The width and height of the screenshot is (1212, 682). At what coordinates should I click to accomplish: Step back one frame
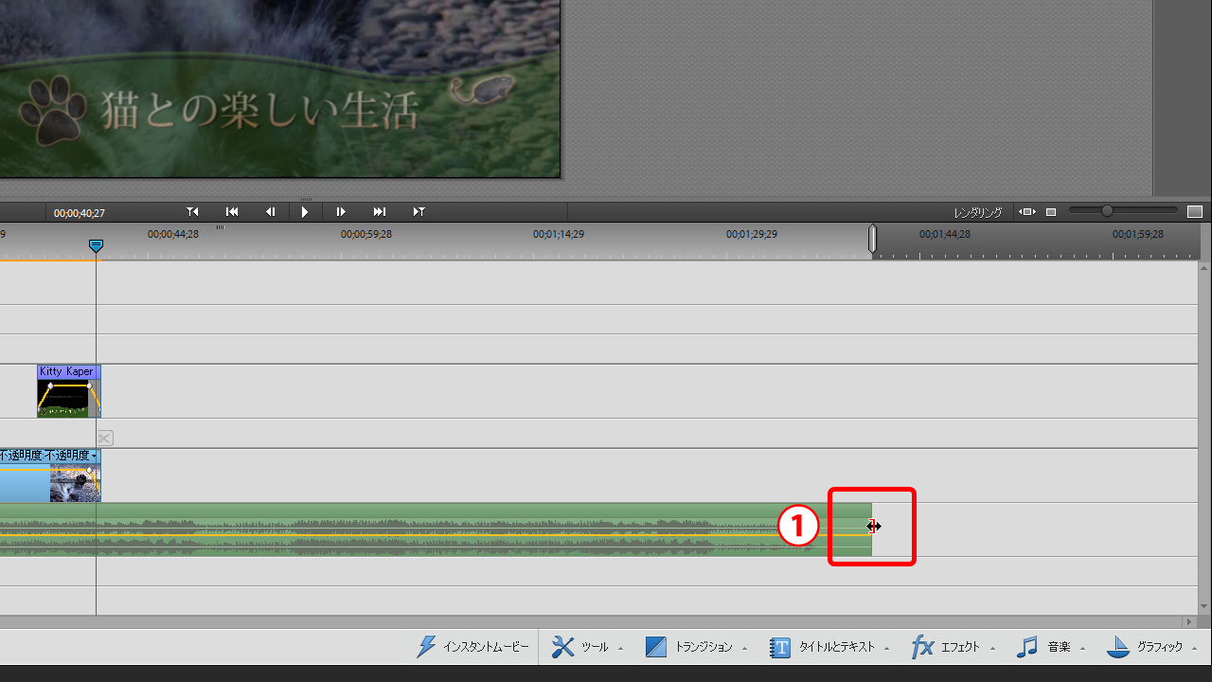270,212
